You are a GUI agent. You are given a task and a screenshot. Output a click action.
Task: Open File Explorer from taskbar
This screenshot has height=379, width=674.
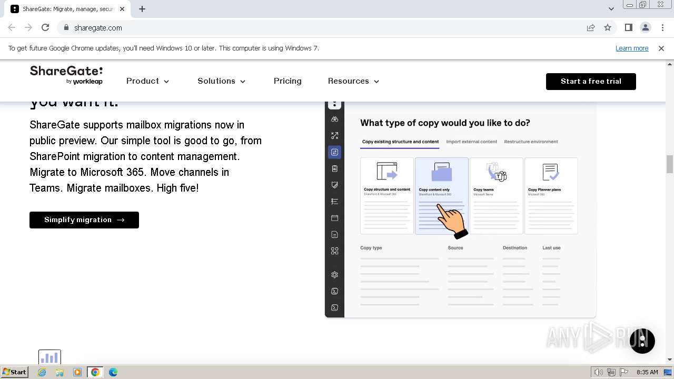[60, 372]
